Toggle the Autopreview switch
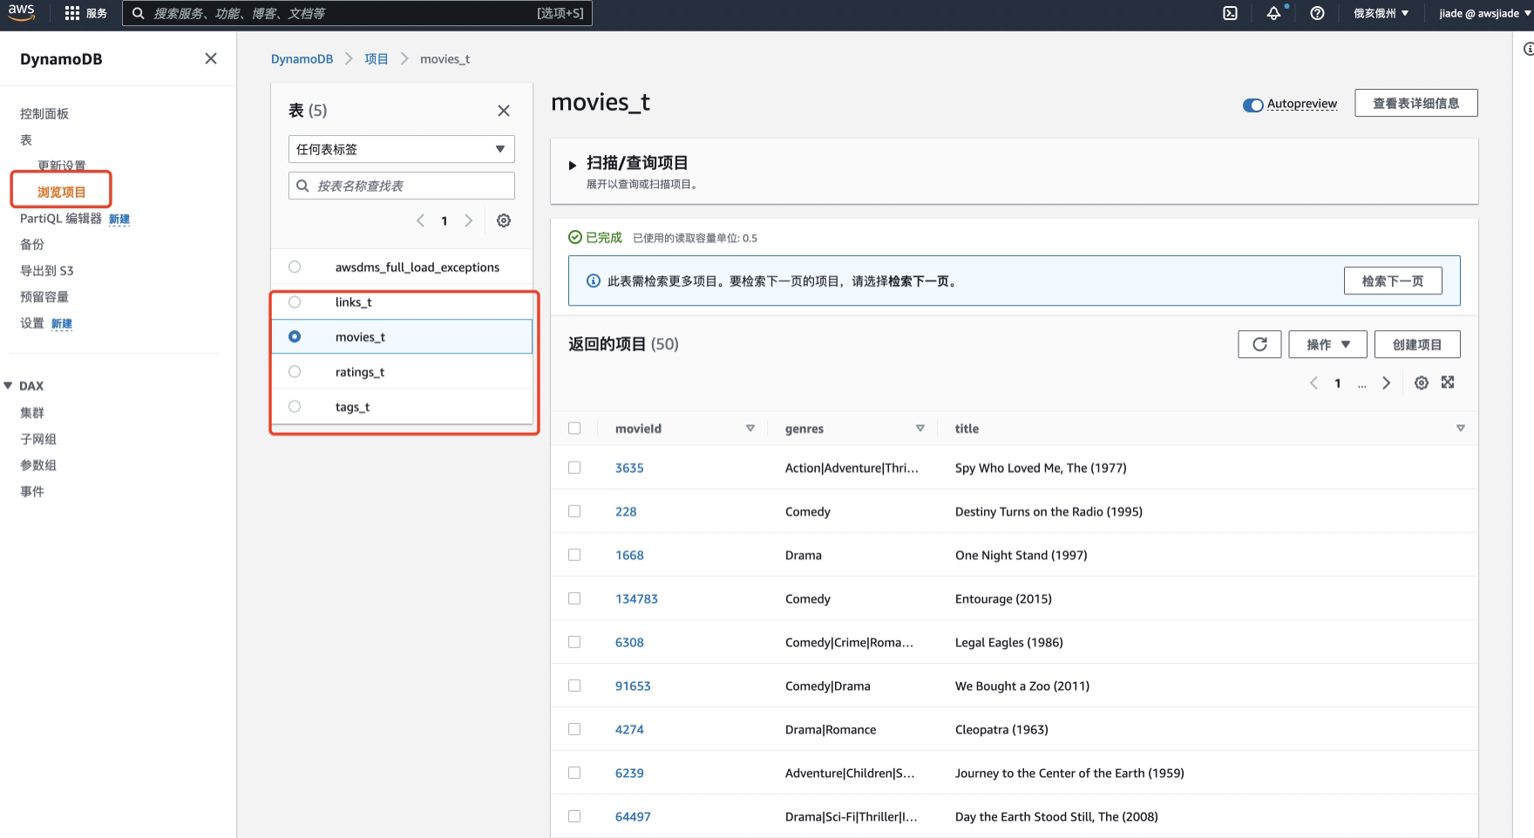This screenshot has height=838, width=1534. 1252,105
